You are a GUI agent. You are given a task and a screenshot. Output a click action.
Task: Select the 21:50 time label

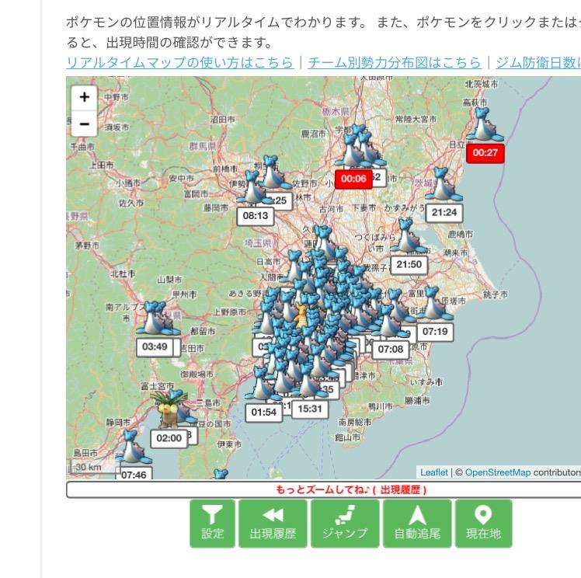409,265
